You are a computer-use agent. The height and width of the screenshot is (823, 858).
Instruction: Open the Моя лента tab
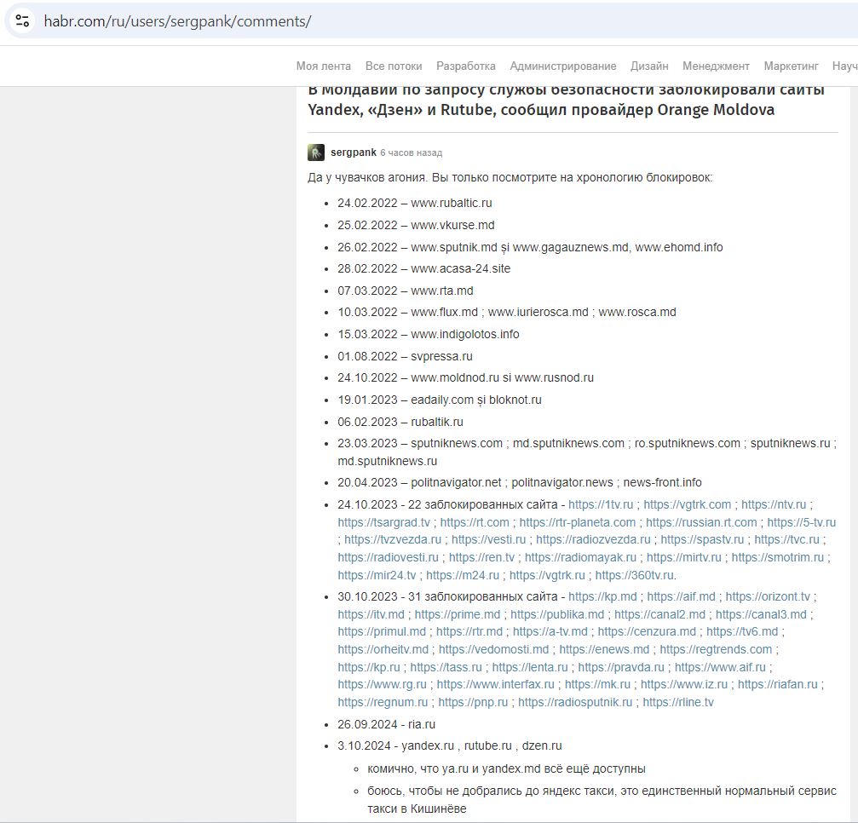[x=324, y=66]
